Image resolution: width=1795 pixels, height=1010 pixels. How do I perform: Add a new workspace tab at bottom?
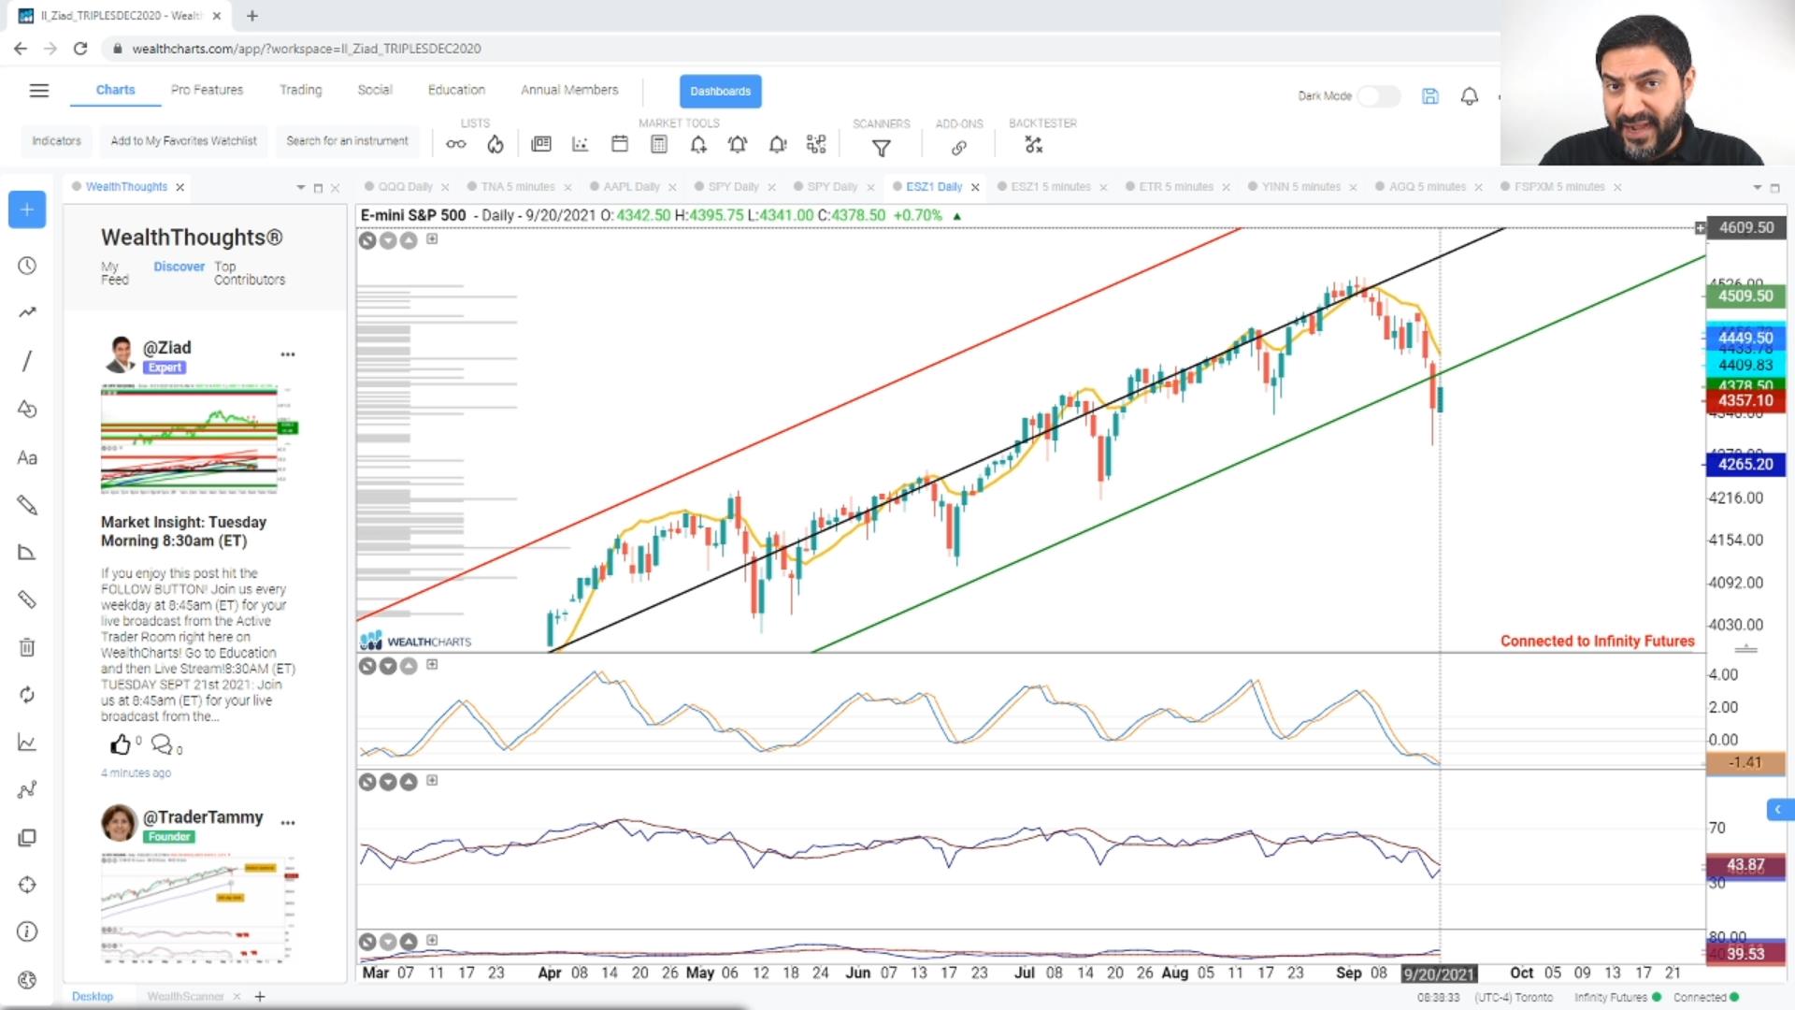click(260, 997)
